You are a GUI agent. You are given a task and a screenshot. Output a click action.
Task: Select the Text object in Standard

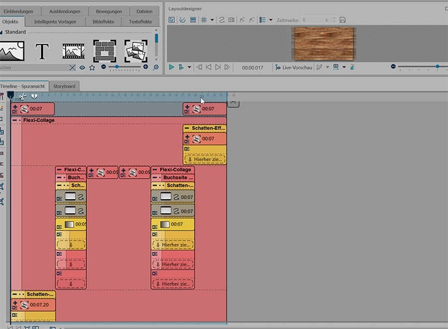(x=42, y=51)
